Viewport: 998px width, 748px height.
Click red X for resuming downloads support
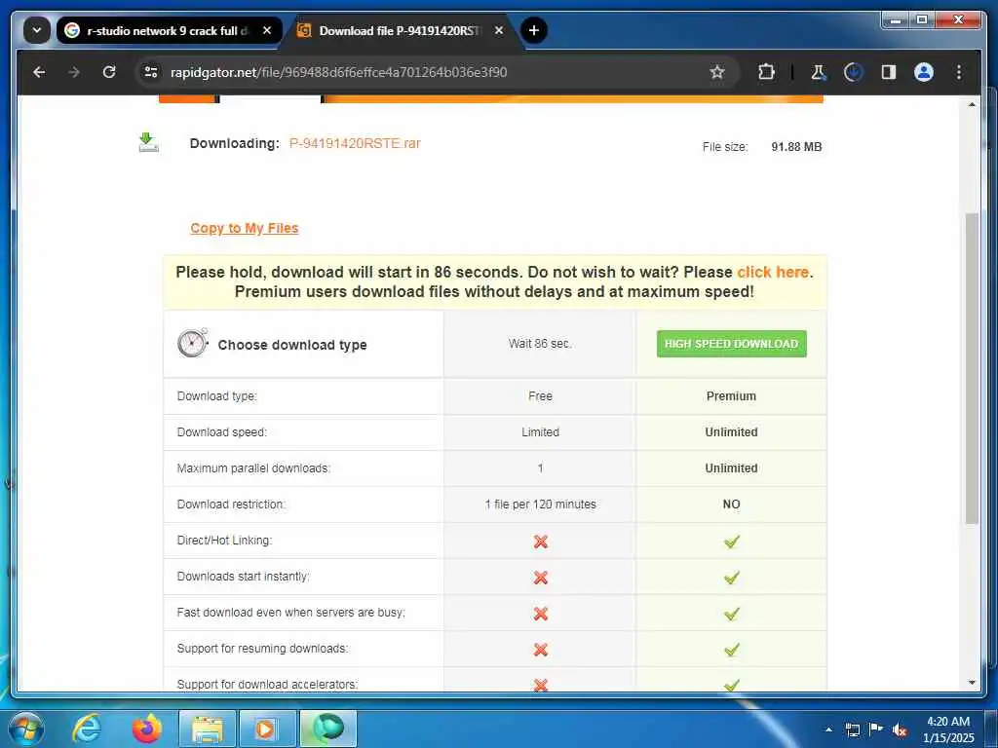(540, 650)
